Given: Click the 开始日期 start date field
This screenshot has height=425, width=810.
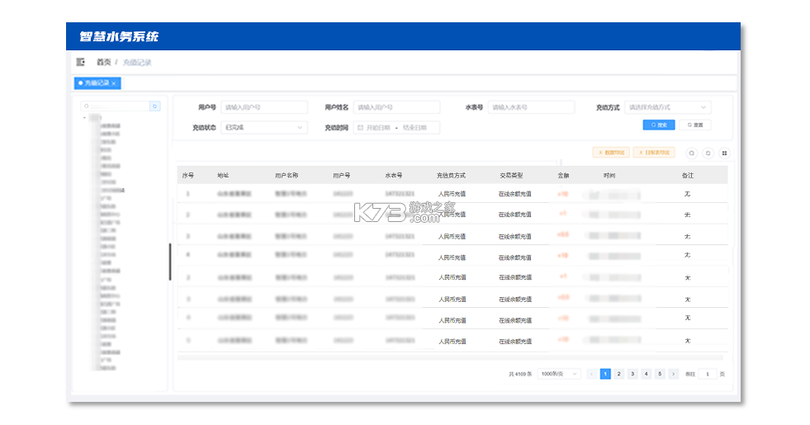Looking at the screenshot, I should (x=378, y=128).
